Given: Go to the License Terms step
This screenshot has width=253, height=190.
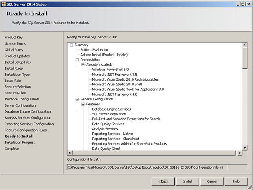Looking at the screenshot, I should click(15, 44).
